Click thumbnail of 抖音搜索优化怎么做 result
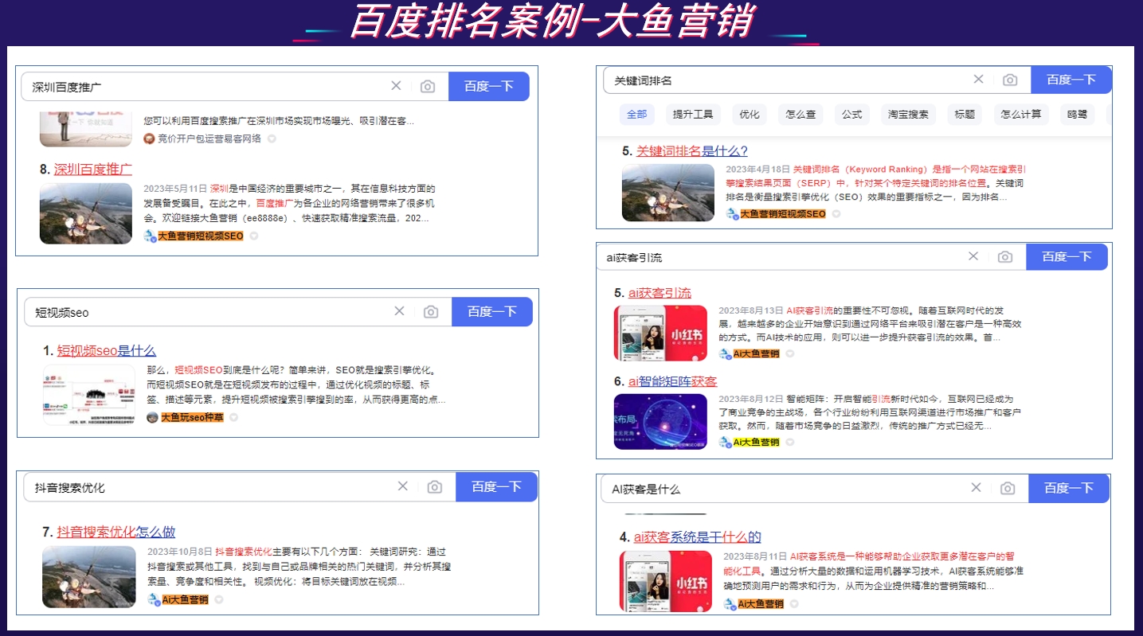 [x=89, y=577]
